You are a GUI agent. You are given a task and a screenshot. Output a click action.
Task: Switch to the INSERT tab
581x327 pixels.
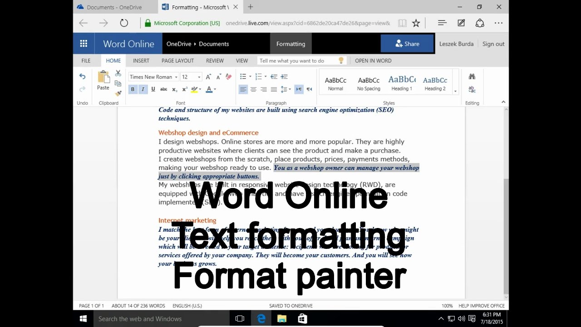pyautogui.click(x=141, y=60)
